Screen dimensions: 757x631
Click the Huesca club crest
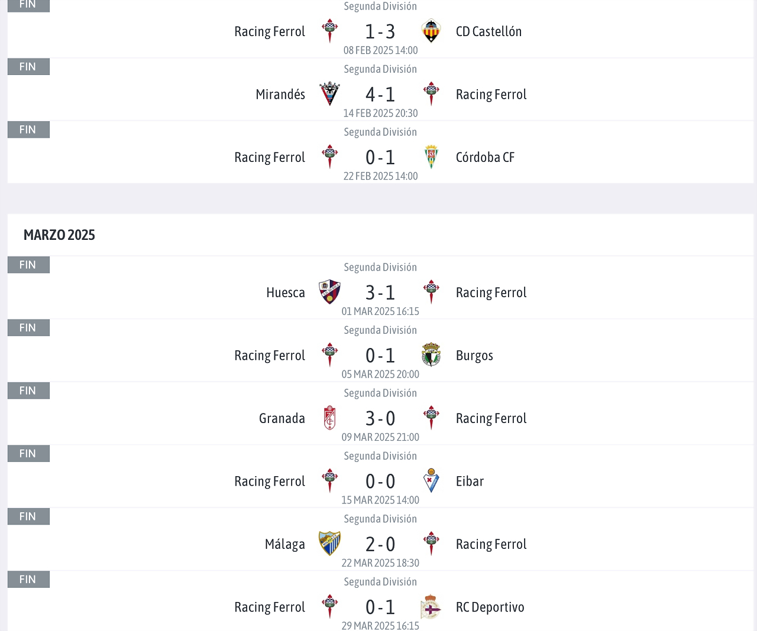pos(329,292)
